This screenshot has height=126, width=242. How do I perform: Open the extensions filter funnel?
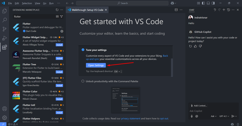click(62, 16)
